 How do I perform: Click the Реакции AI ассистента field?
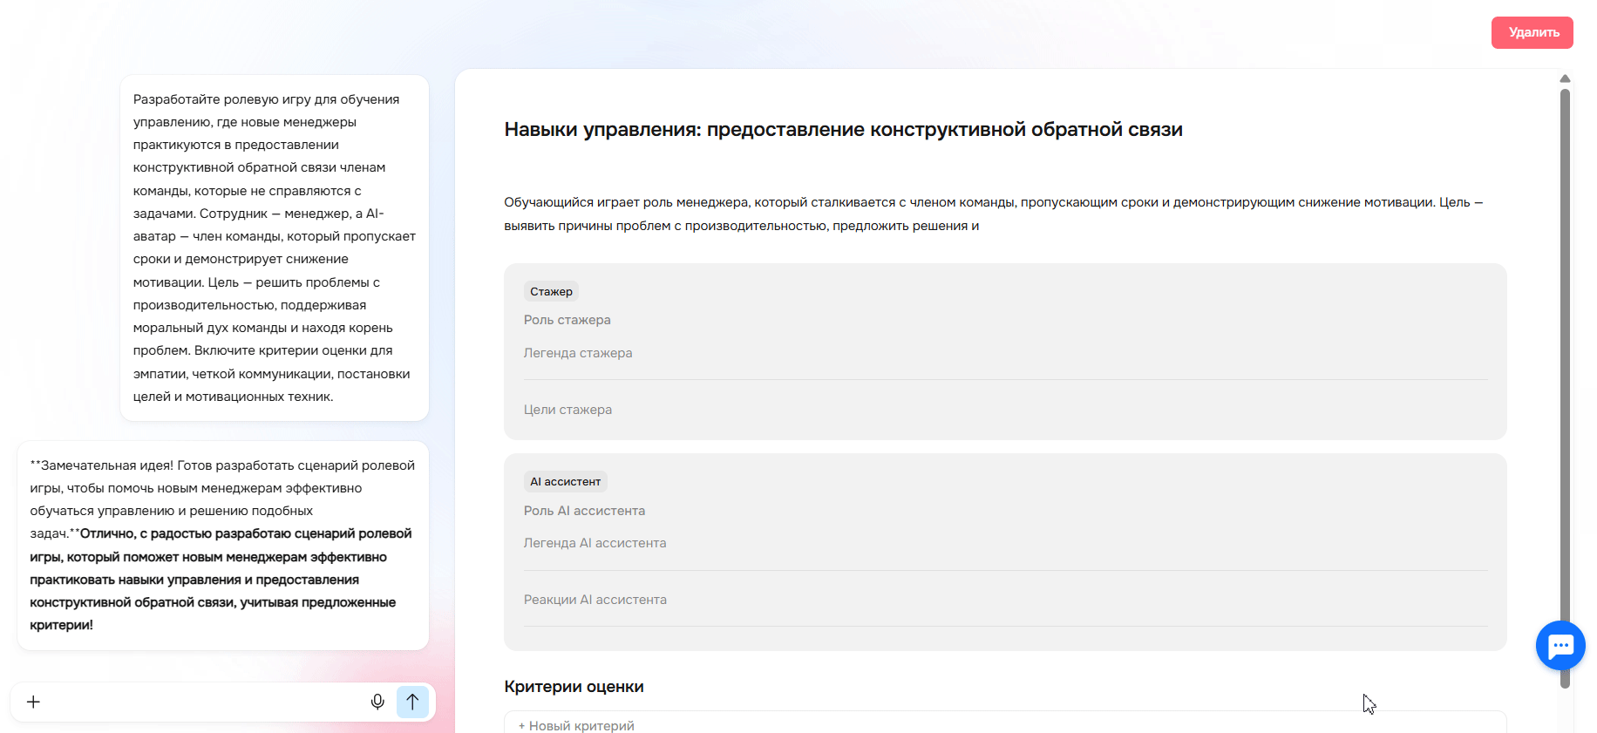[x=595, y=600]
